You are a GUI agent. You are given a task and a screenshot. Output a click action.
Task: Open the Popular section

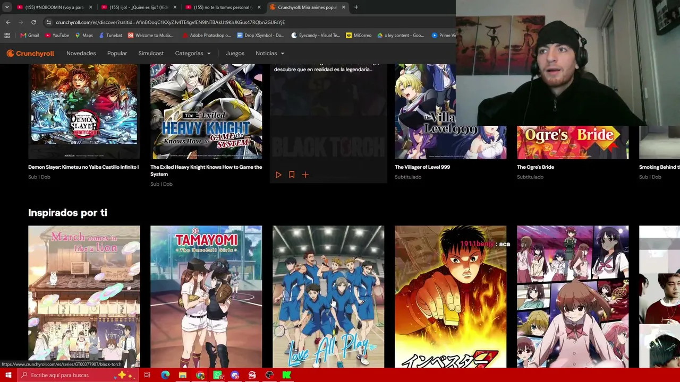(117, 54)
